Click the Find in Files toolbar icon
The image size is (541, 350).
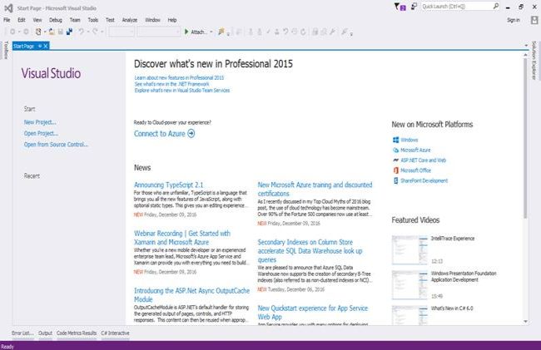pos(221,32)
